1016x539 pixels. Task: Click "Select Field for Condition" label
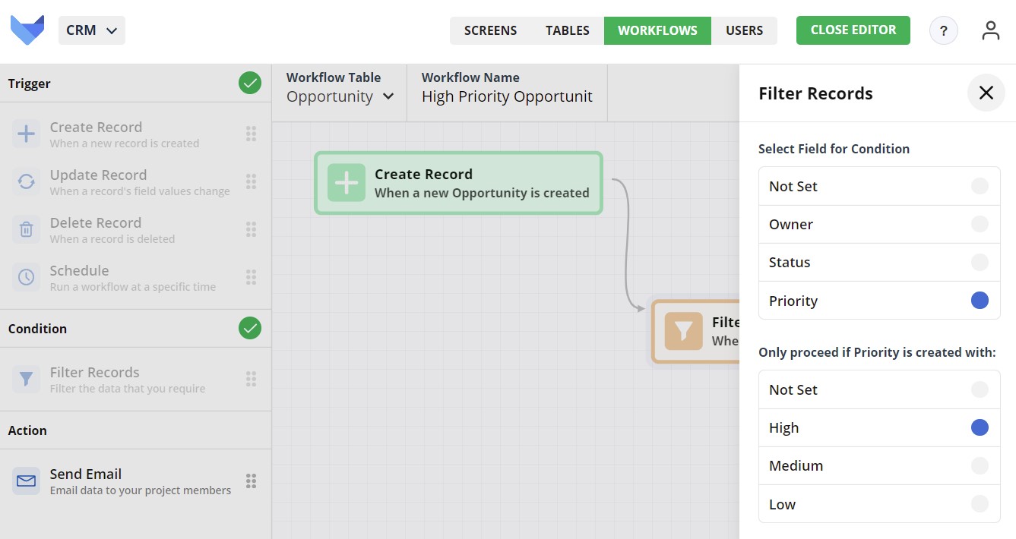pos(834,149)
